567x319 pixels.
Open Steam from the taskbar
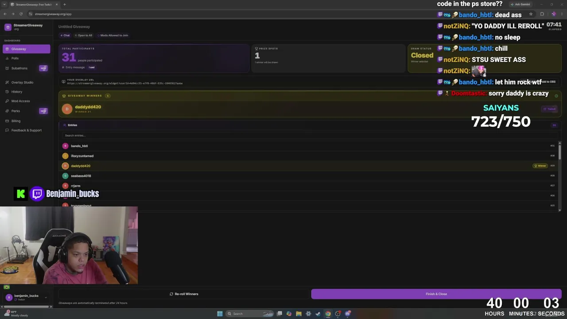318,314
